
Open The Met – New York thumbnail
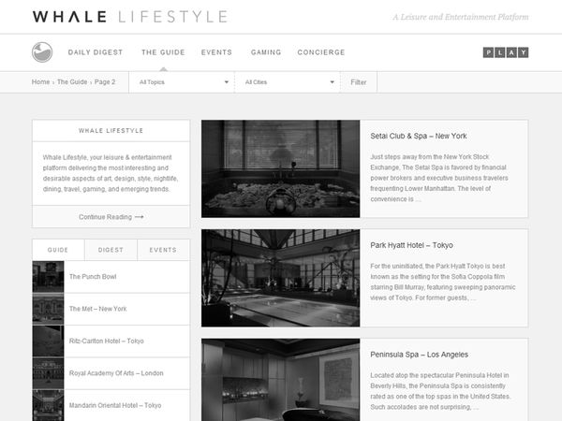(48, 309)
